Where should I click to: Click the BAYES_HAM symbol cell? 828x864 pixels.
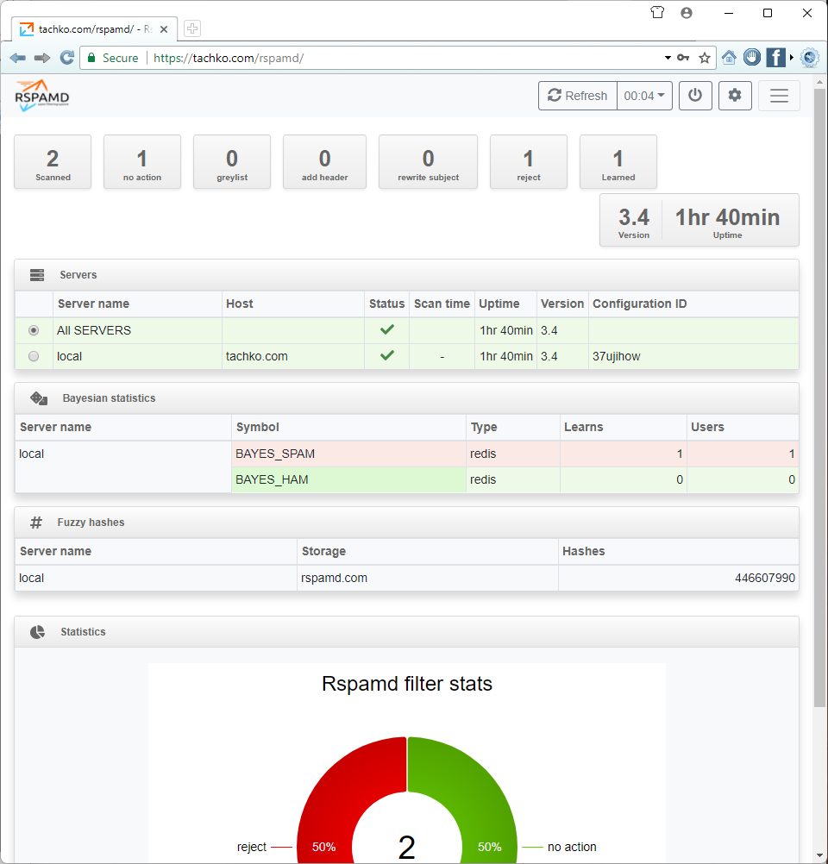point(349,480)
